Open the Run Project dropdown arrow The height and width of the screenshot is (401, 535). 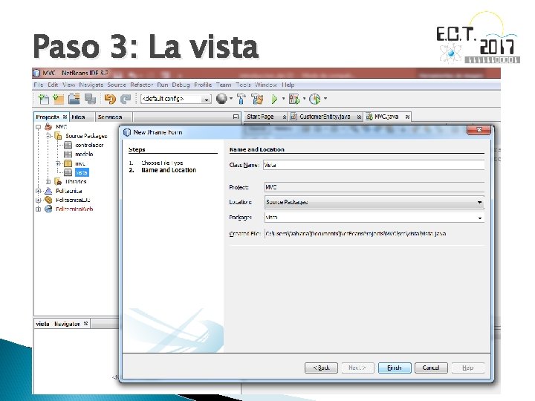(x=283, y=99)
